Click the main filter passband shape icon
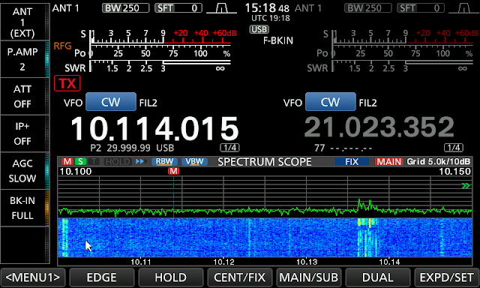 (x=222, y=8)
